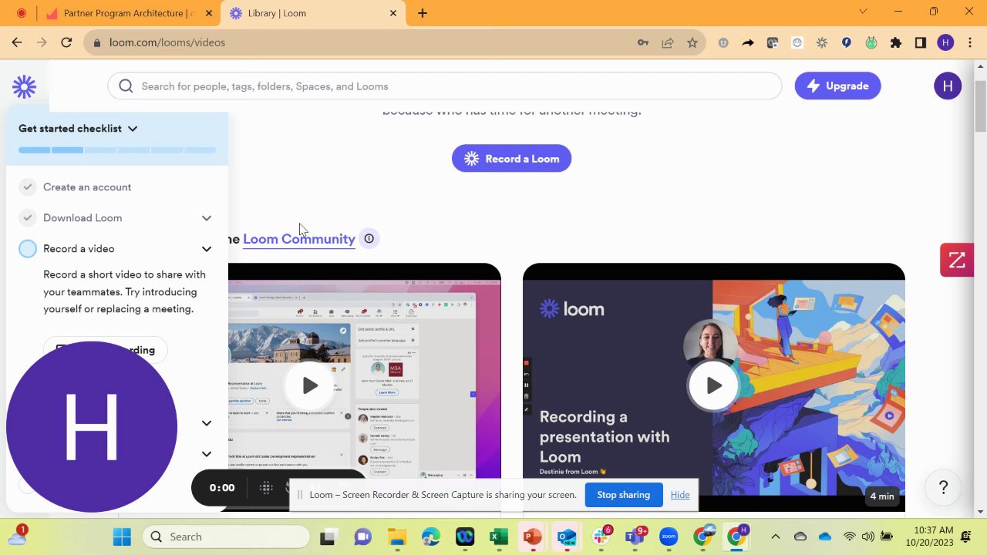Image resolution: width=987 pixels, height=555 pixels.
Task: Open the Chrome tab search dropdown arrow
Action: point(863,12)
